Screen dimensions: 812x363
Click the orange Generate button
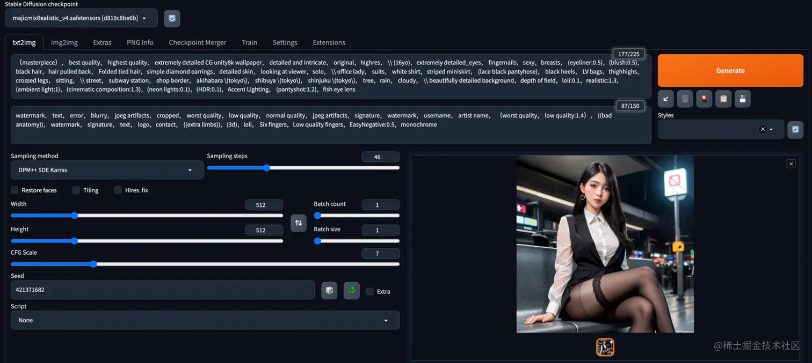(730, 70)
